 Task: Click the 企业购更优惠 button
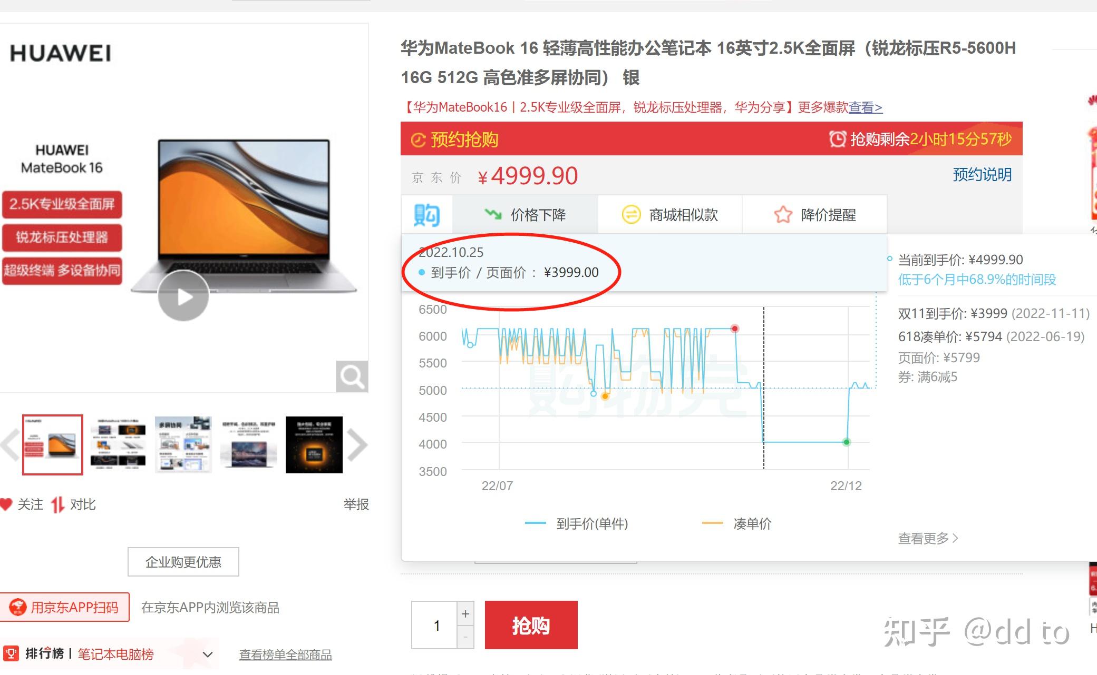coord(183,562)
